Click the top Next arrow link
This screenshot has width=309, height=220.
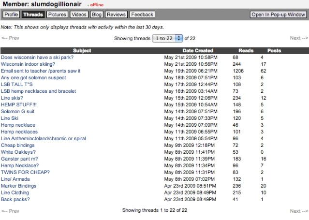[x=298, y=38]
